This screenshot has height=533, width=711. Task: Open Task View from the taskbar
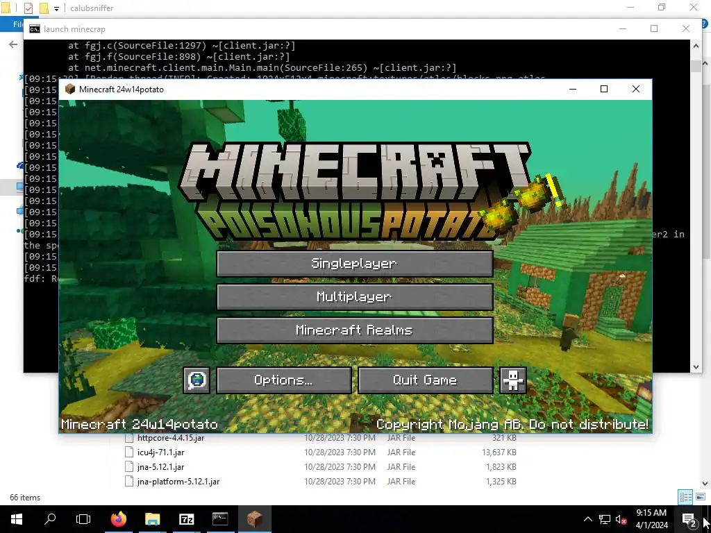click(x=83, y=519)
